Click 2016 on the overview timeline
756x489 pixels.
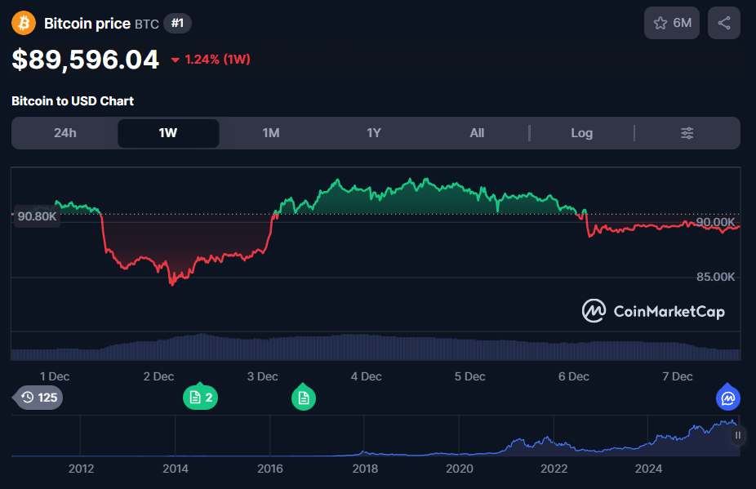[x=270, y=469]
